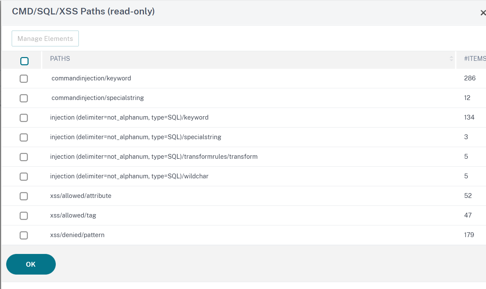Click the item count 134
Screen dimensions: 486x289
click(x=469, y=118)
